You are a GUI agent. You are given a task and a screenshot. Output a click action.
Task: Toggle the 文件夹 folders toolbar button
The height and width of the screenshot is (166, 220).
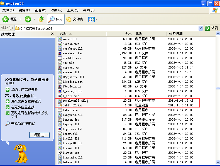click(75, 19)
